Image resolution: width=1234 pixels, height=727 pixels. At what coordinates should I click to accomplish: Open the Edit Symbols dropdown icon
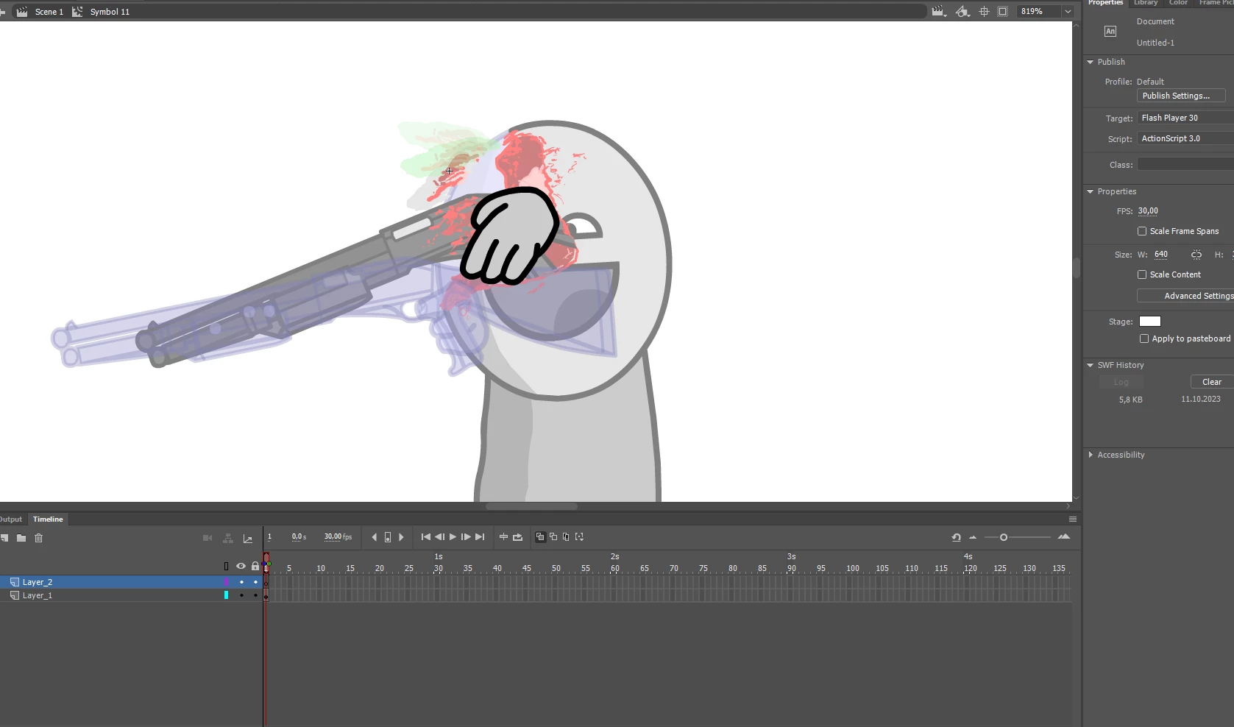pyautogui.click(x=962, y=11)
